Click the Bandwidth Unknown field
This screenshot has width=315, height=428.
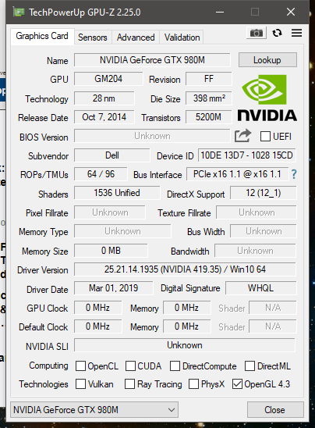(x=255, y=251)
